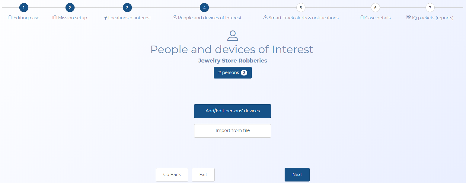Click the step 4 circle marker
466x183 pixels.
204,8
